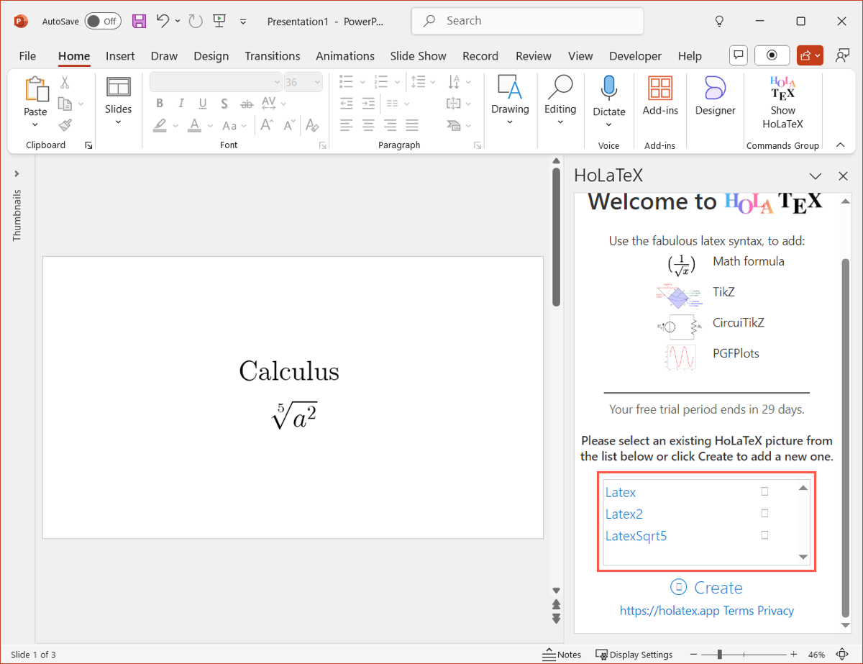
Task: Collapse the ribbon with the chevron
Action: tap(840, 145)
